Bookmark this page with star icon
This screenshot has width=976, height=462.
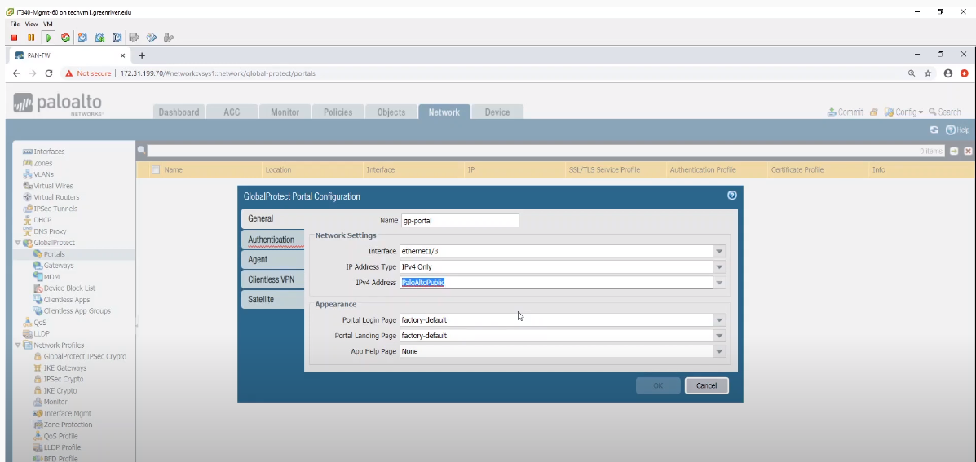point(928,73)
